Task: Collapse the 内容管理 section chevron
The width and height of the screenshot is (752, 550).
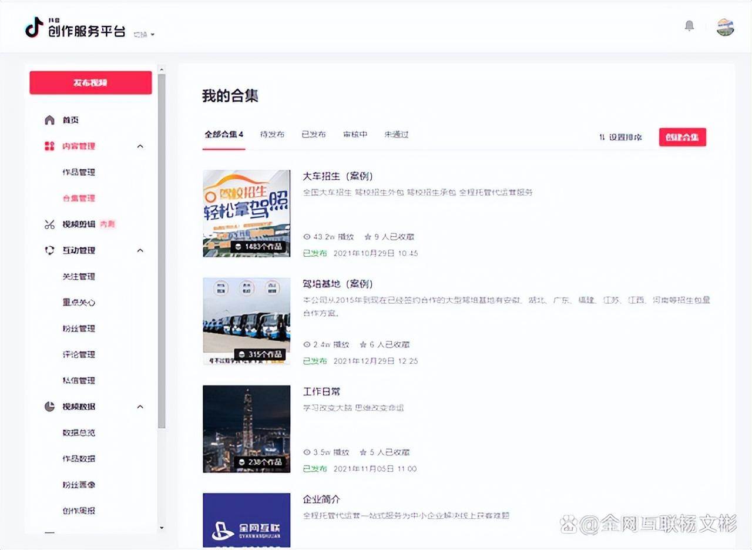Action: click(x=140, y=146)
